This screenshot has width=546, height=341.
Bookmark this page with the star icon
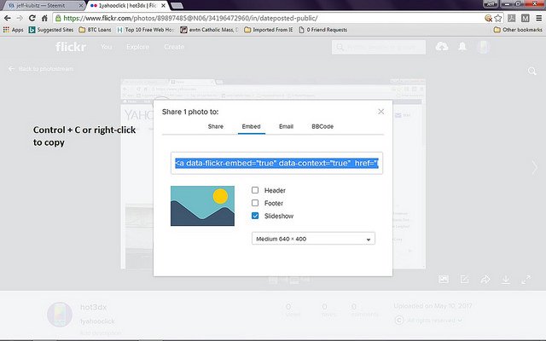[x=498, y=18]
